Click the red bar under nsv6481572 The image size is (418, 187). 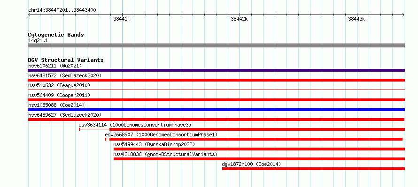coord(216,80)
